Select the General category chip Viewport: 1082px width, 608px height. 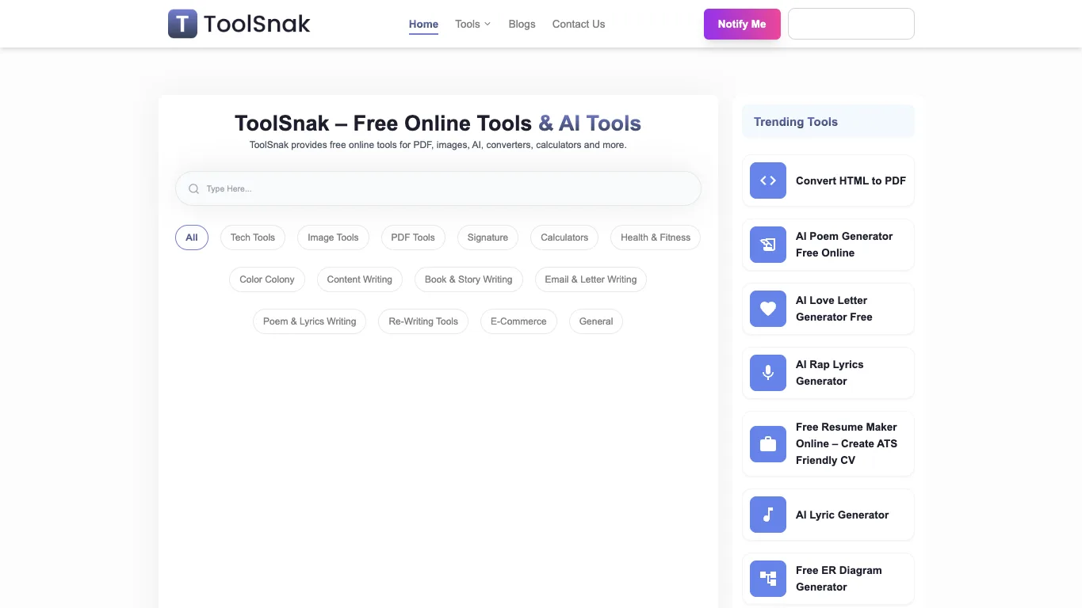click(596, 321)
